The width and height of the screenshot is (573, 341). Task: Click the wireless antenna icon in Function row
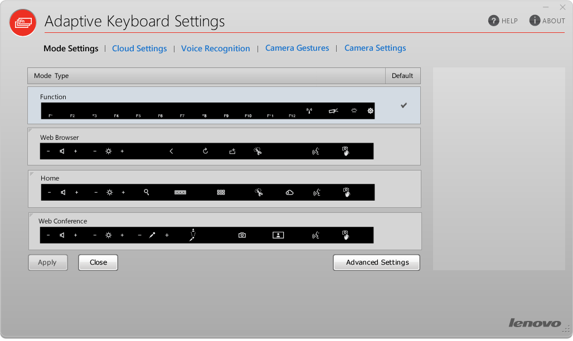pyautogui.click(x=309, y=111)
